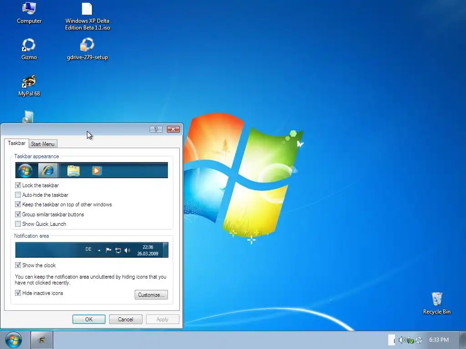Select the MyPal 68 desktop shortcut
This screenshot has height=349, width=466.
pyautogui.click(x=29, y=85)
